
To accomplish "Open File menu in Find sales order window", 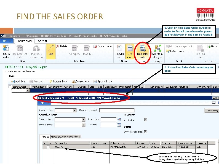I will pyautogui.click(x=44, y=103).
